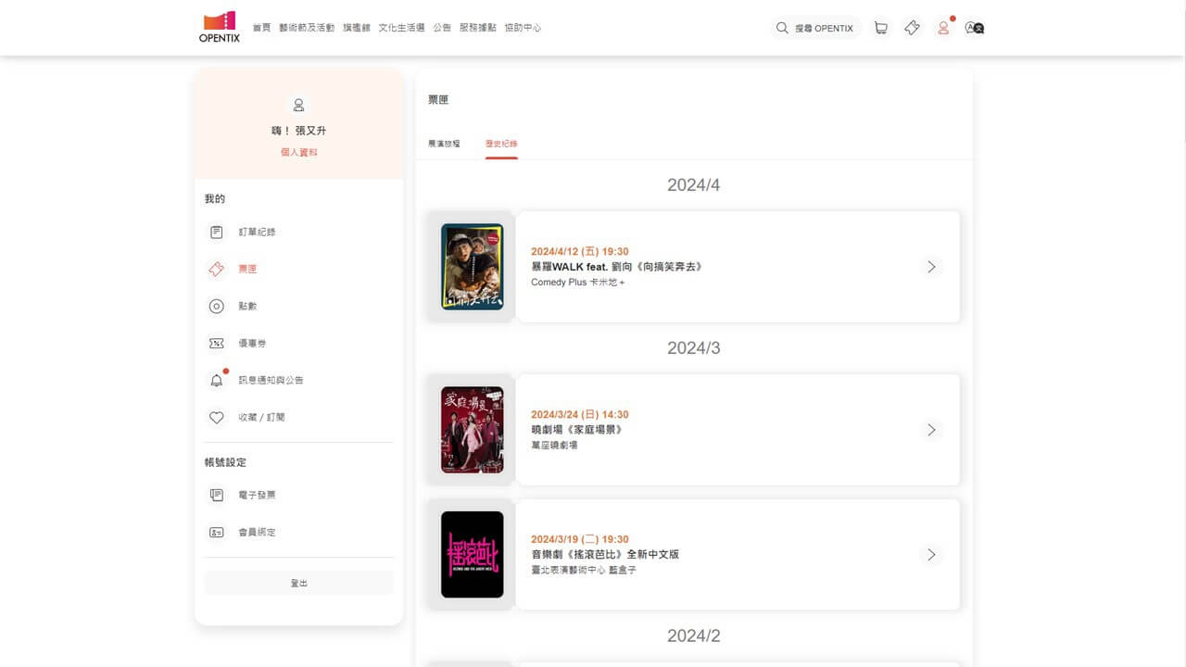Open 文化生活選 in the top navigation
Image resolution: width=1186 pixels, height=667 pixels.
click(401, 28)
